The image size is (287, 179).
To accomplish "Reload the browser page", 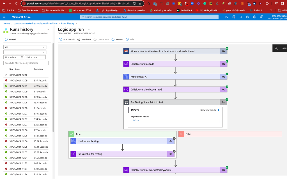I will click(x=16, y=3).
